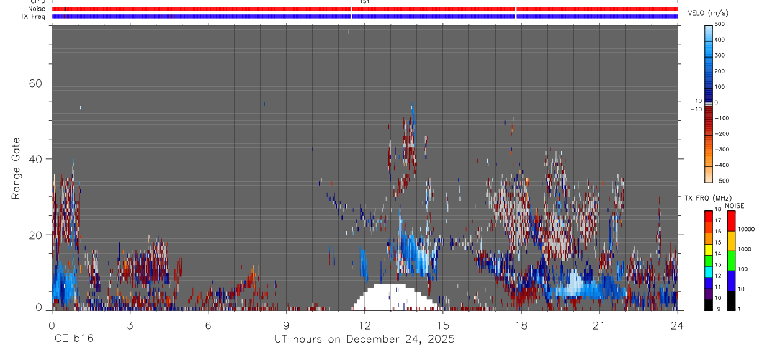This screenshot has height=352, width=762.
Task: Click the 24 hour tick on time axis
Action: tap(677, 324)
